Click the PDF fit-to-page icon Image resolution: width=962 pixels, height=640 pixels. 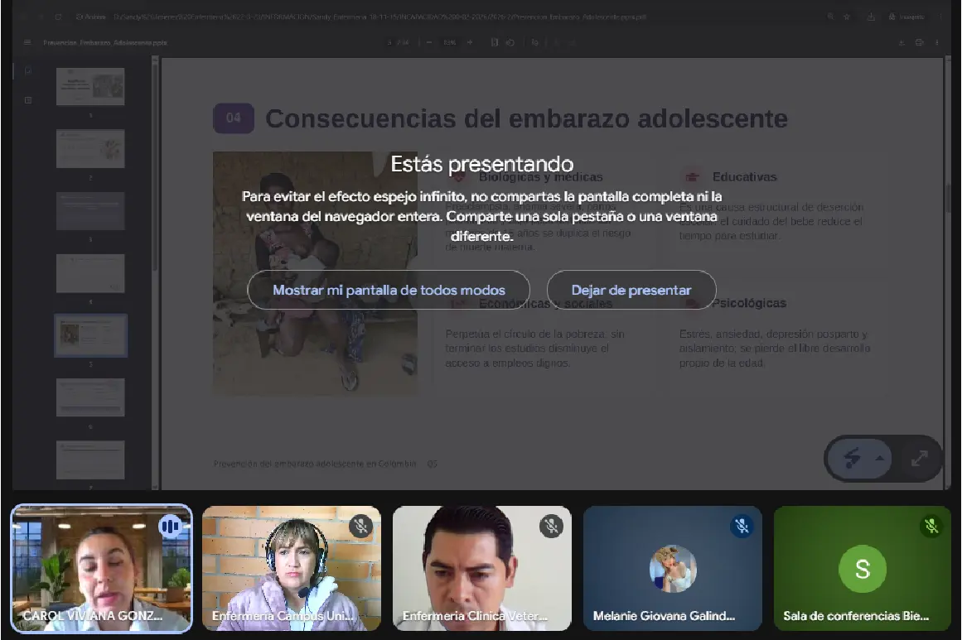(x=495, y=43)
